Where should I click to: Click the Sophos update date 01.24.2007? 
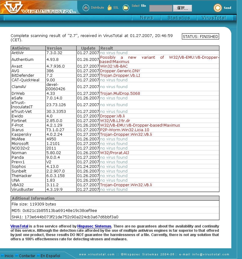88,166
